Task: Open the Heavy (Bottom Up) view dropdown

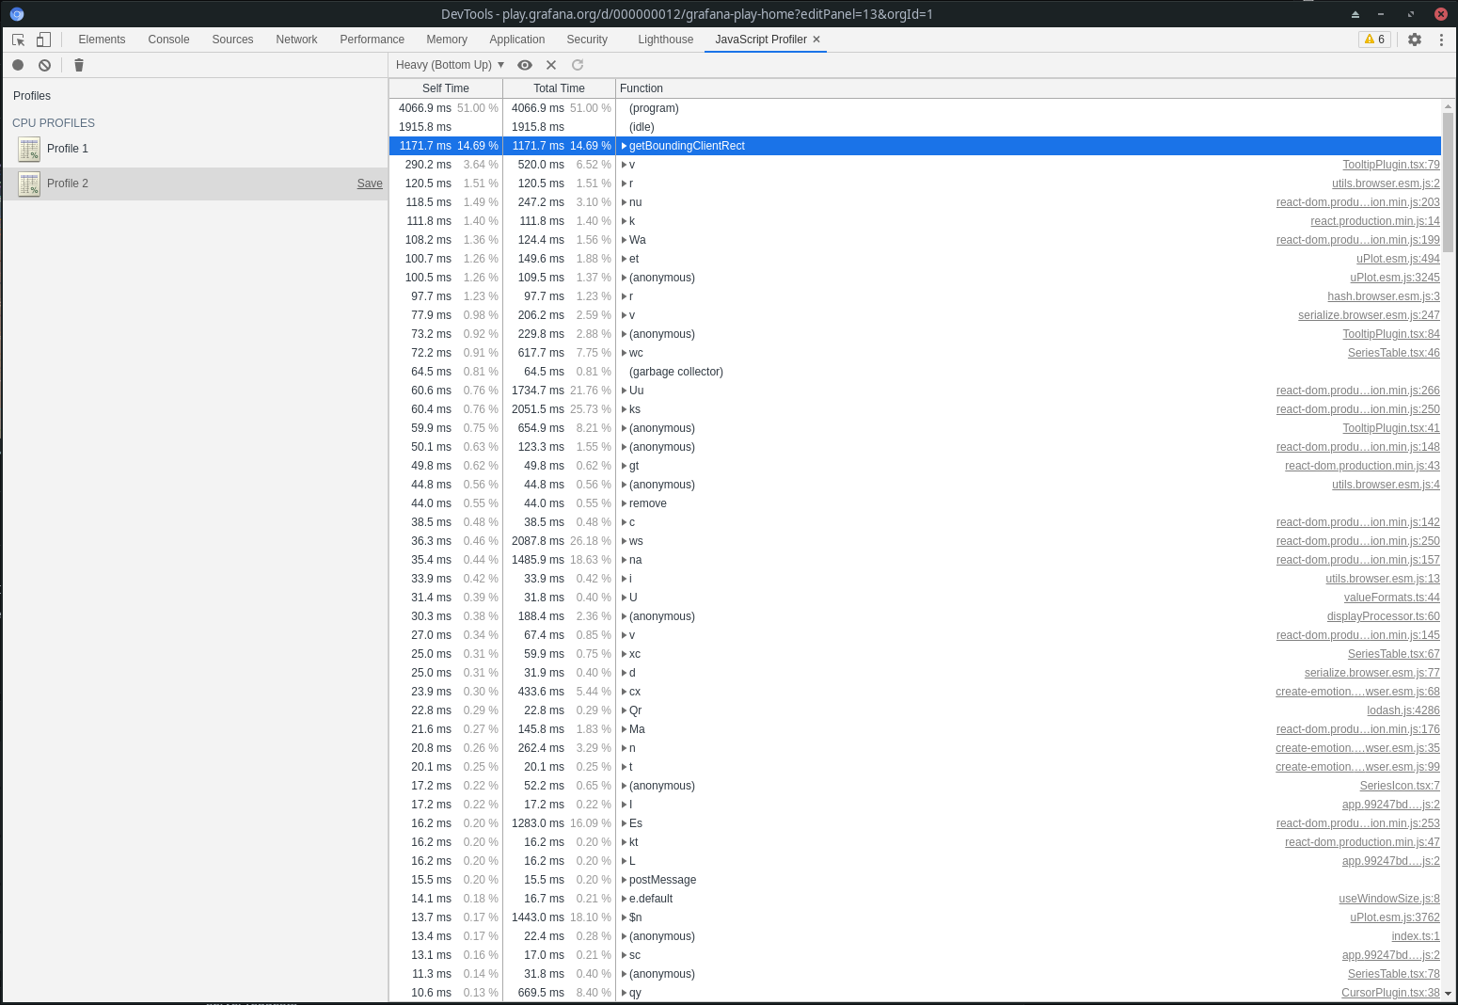Action: [x=450, y=65]
